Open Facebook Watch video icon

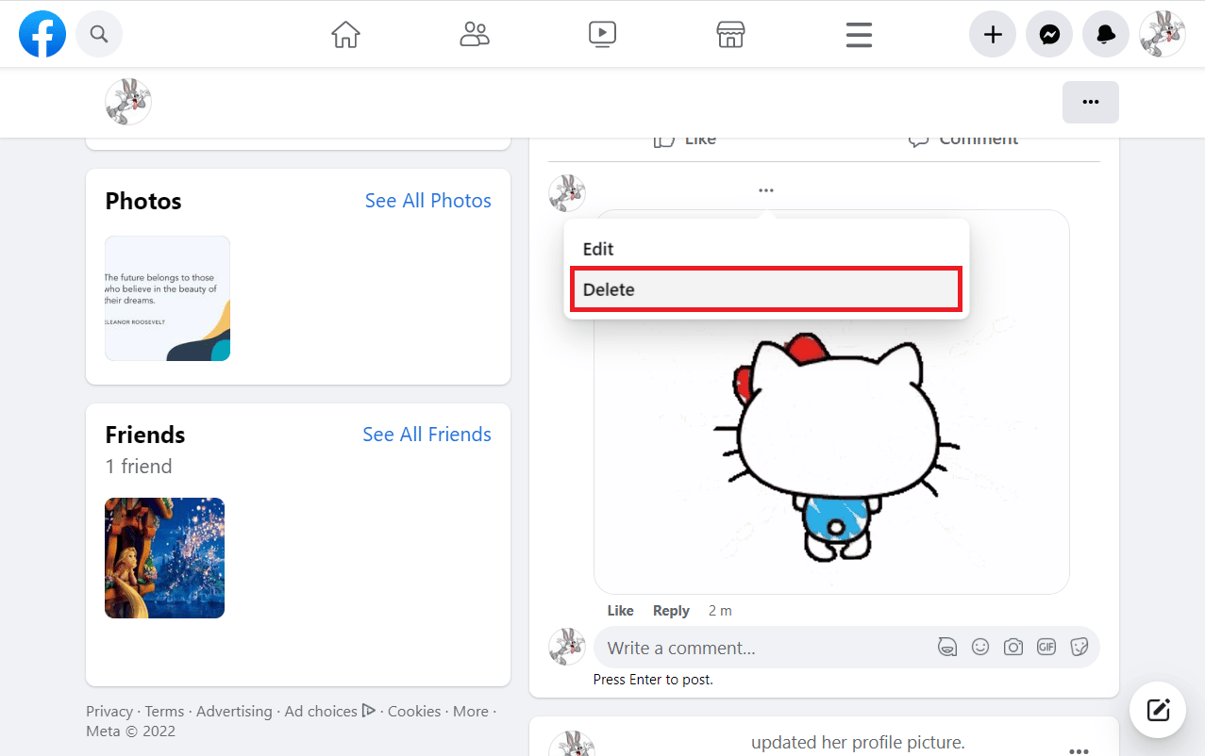602,34
